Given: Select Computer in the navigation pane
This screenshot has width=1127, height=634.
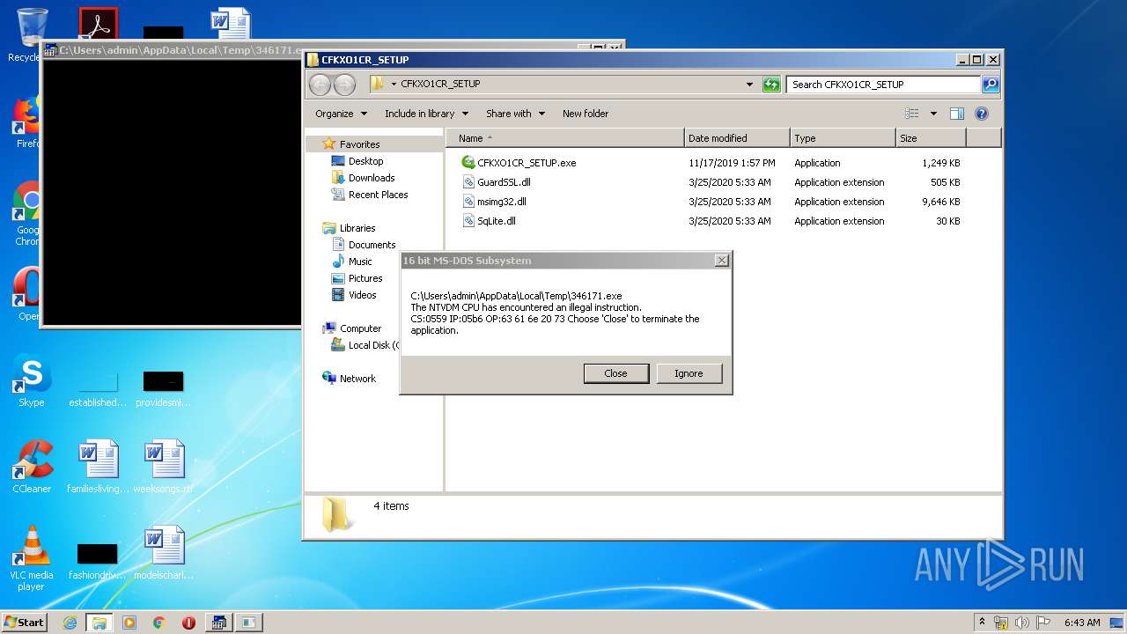Looking at the screenshot, I should 360,328.
